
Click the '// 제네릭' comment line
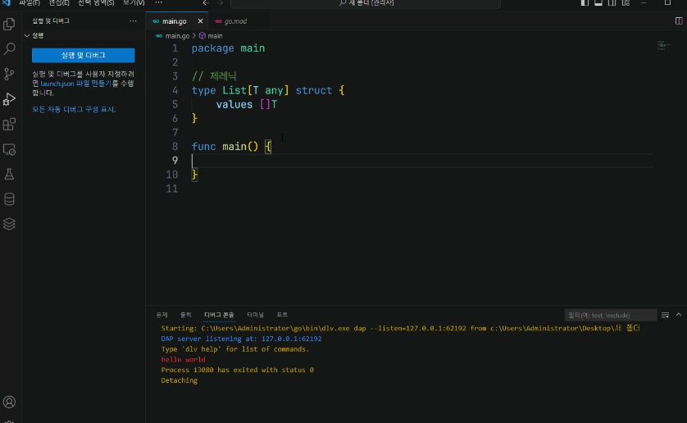[x=214, y=76]
